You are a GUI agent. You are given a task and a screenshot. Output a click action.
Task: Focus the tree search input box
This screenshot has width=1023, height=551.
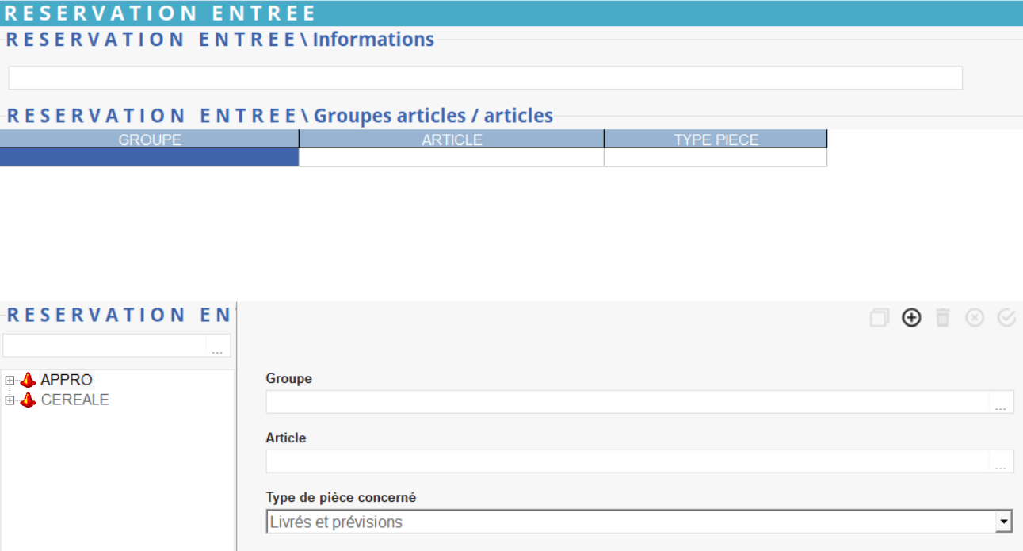pos(105,346)
